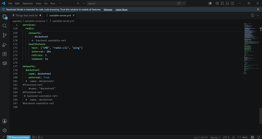
Task: Click '#backend-seatable-net' on line 187
Action: tap(38, 103)
